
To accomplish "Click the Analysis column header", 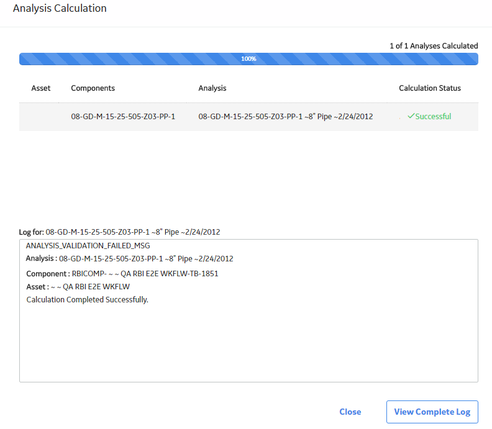I will [x=212, y=88].
